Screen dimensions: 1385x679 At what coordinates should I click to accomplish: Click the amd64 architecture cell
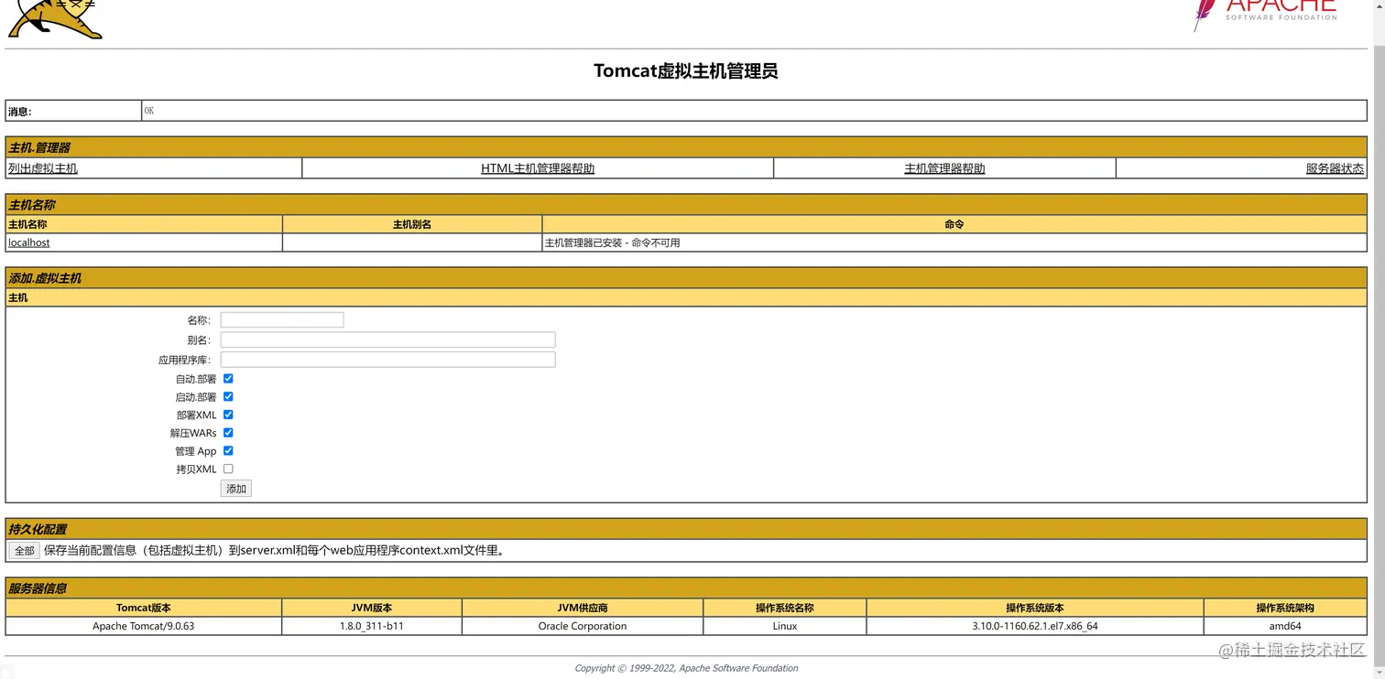coord(1285,626)
